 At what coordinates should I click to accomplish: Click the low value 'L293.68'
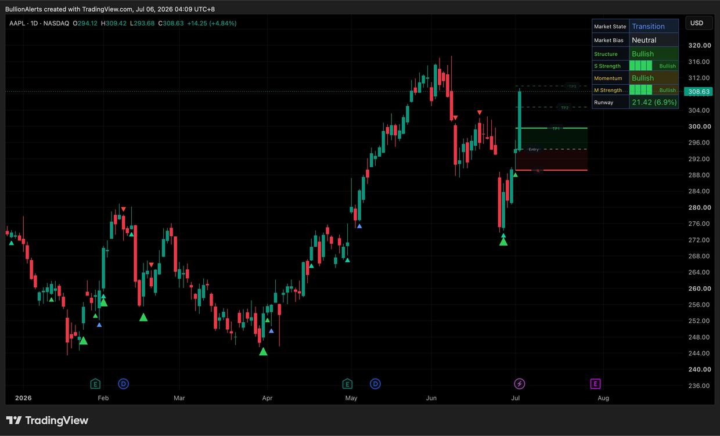click(x=141, y=23)
